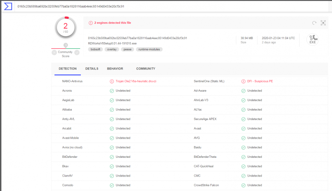Click minus vote button left of Community Score

(54, 52)
